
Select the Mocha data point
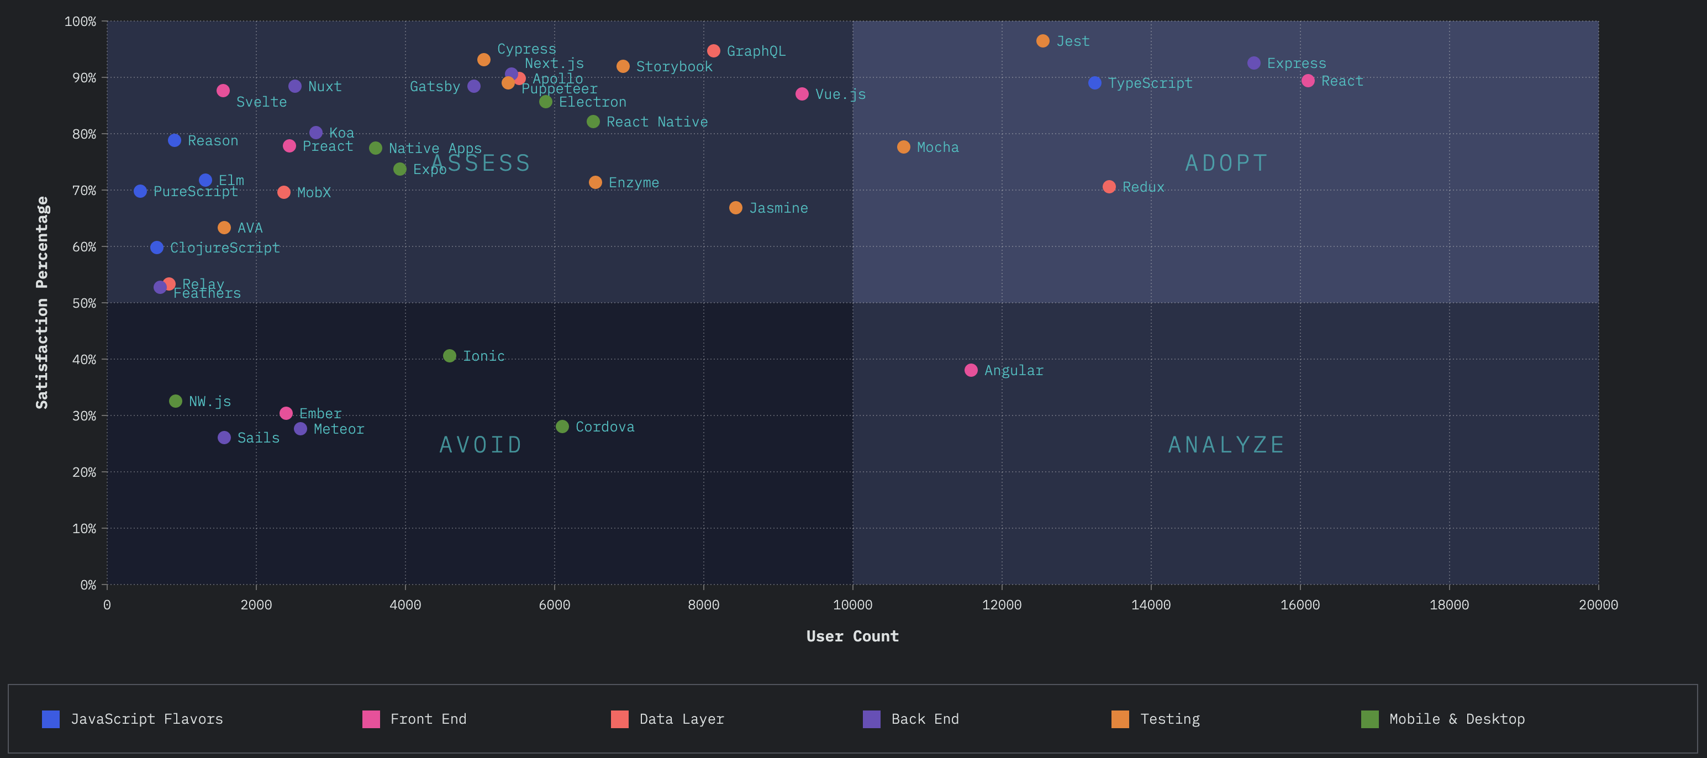pos(903,147)
